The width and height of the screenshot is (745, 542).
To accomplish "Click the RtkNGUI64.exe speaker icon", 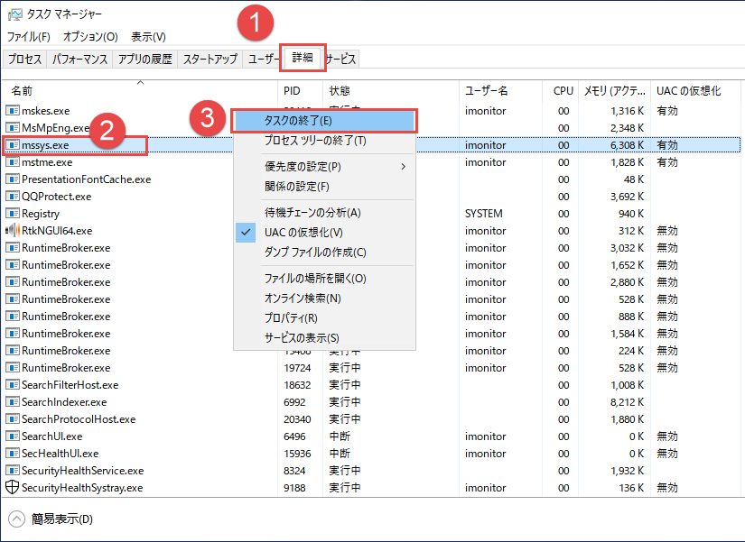I will tap(13, 231).
